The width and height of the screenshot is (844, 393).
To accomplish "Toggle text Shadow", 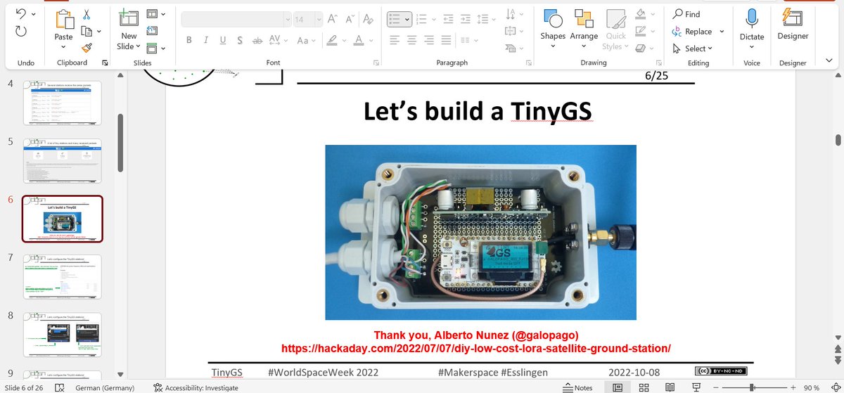I will click(239, 40).
